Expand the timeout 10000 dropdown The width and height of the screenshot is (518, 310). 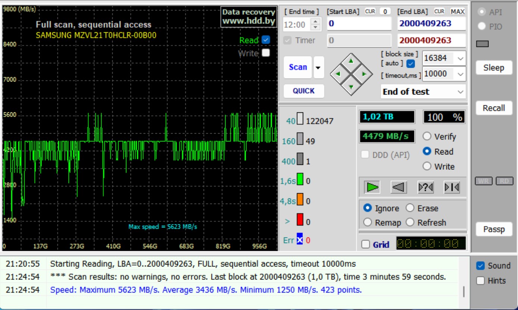tap(461, 74)
